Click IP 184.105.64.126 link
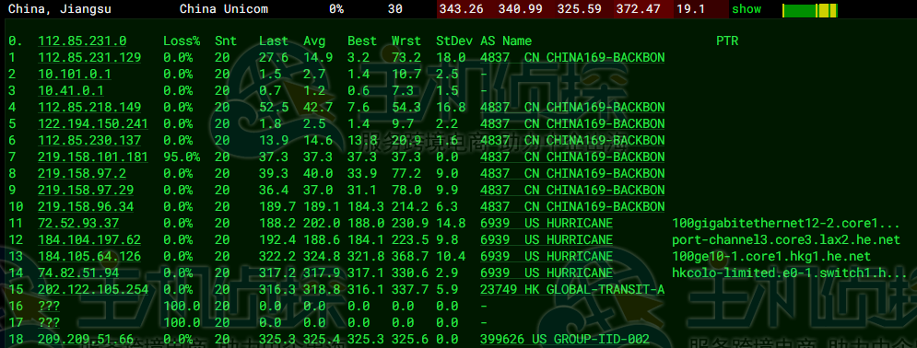917x348 pixels. click(89, 256)
